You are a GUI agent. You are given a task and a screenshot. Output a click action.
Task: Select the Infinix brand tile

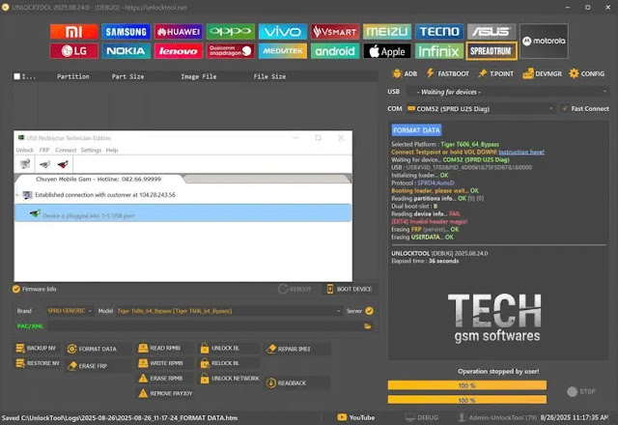click(439, 51)
